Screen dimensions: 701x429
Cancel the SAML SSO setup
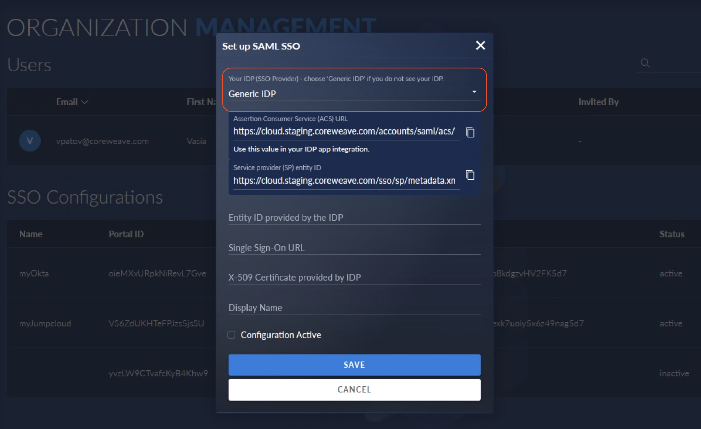pyautogui.click(x=354, y=390)
